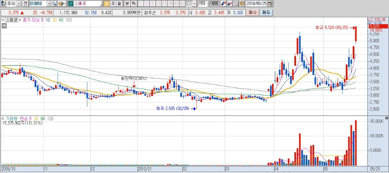
Task: Click the 거래량 volume panel label
Action: tap(12, 119)
